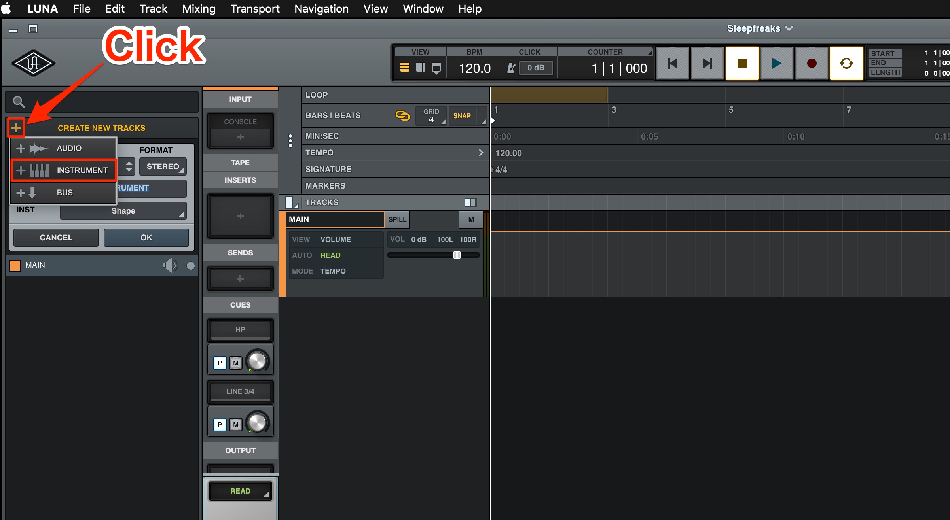
Task: Toggle SNAP on the ruler
Action: click(462, 116)
